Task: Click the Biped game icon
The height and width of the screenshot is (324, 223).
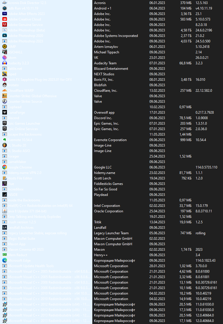Action: (x=4, y=74)
